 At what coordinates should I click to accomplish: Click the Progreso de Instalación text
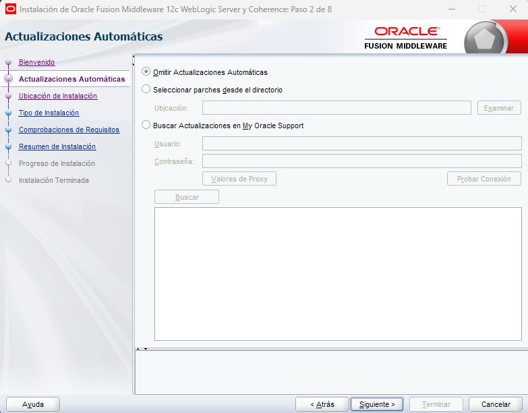57,163
